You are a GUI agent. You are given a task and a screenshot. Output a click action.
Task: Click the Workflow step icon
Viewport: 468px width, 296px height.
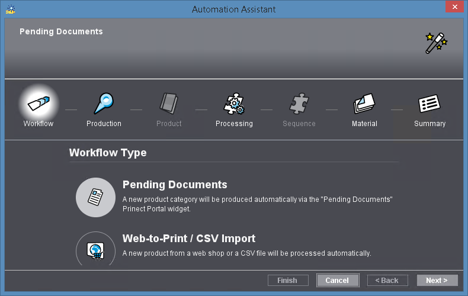[39, 104]
